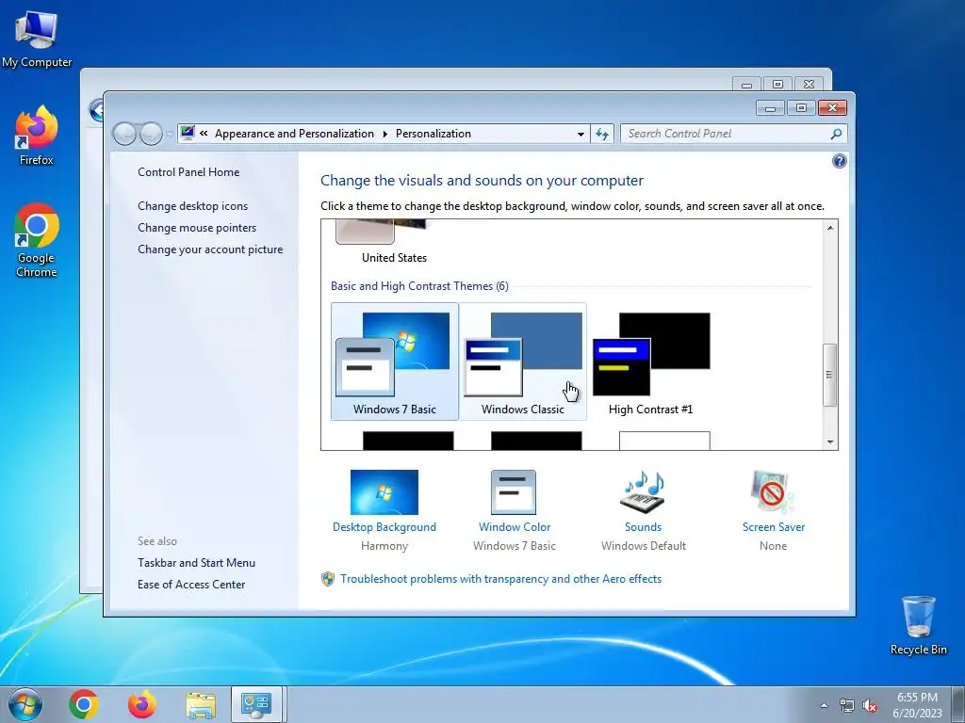Select the United States theme
The image size is (965, 723).
tap(394, 243)
